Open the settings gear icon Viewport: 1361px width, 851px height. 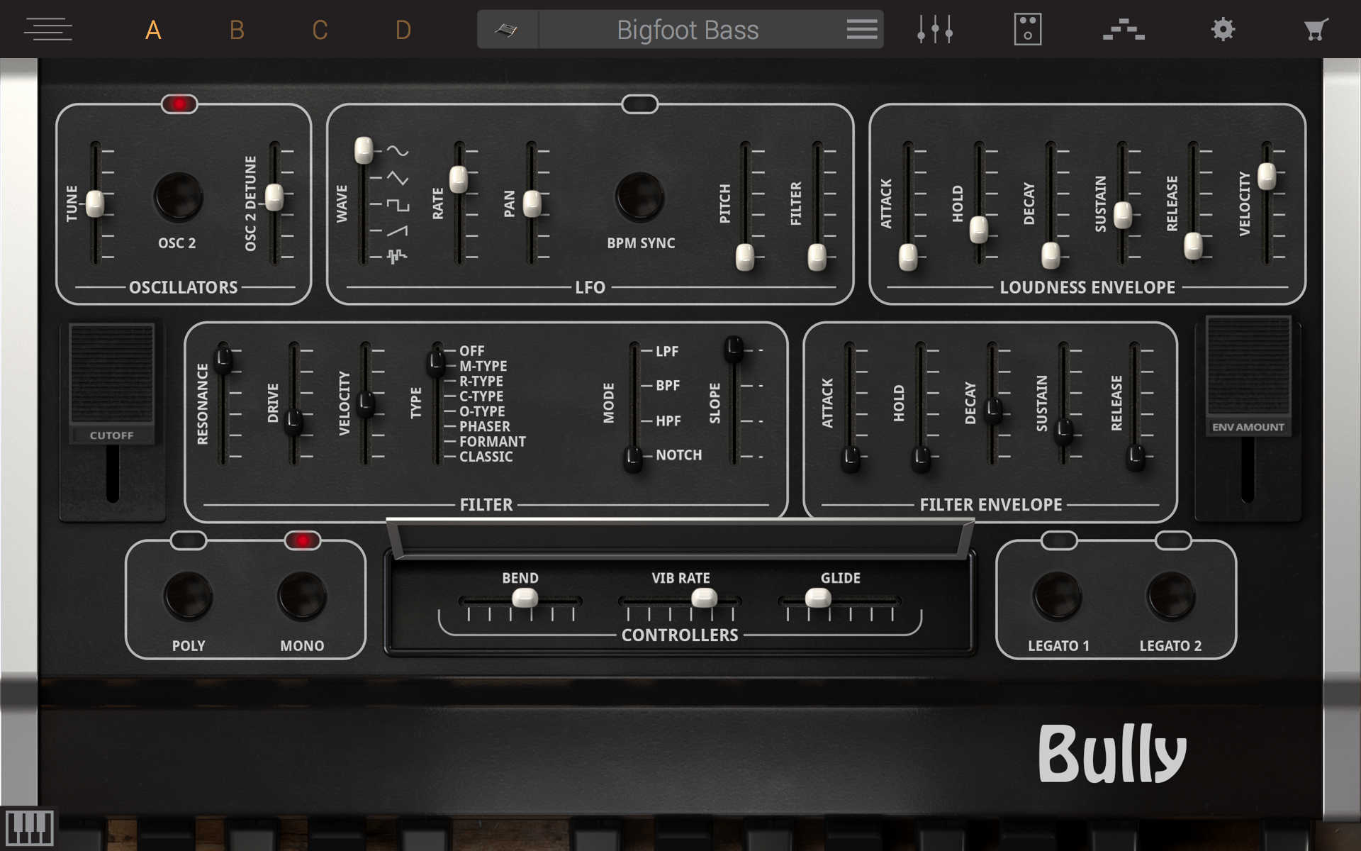pyautogui.click(x=1223, y=30)
